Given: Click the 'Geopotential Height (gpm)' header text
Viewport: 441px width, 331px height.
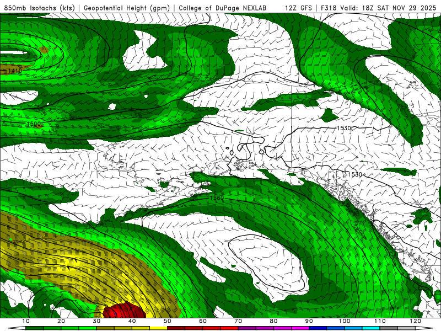Looking at the screenshot, I should [x=127, y=8].
